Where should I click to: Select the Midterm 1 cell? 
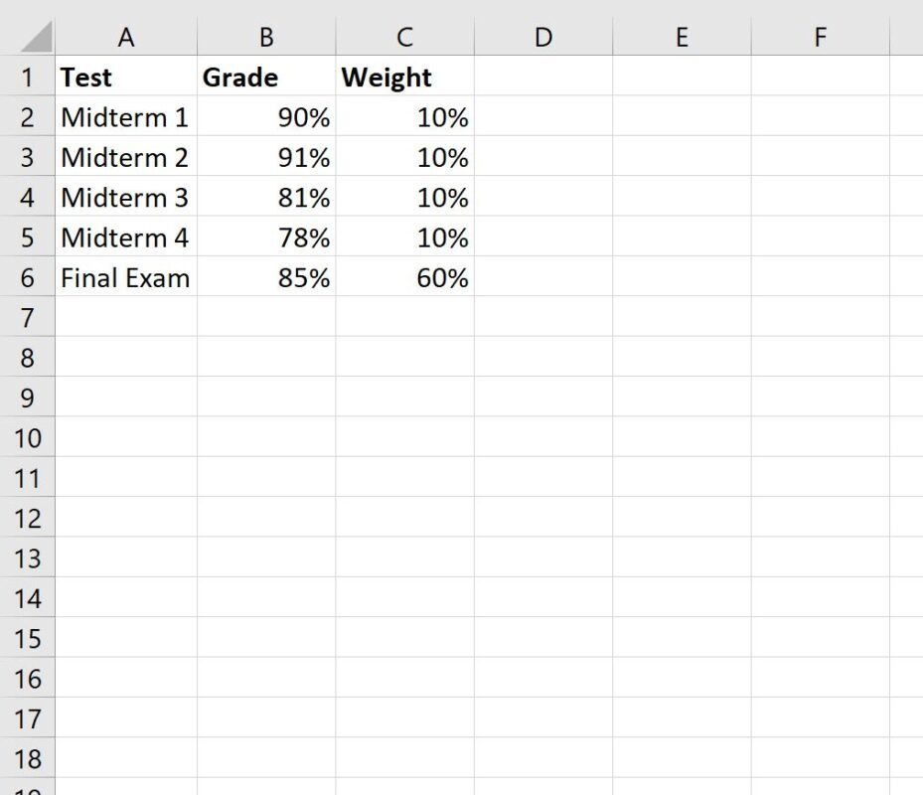[x=126, y=116]
